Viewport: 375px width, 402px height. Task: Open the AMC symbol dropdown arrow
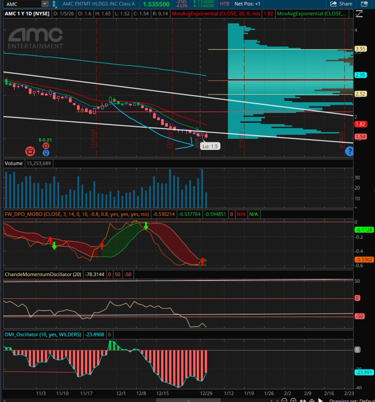[x=45, y=4]
